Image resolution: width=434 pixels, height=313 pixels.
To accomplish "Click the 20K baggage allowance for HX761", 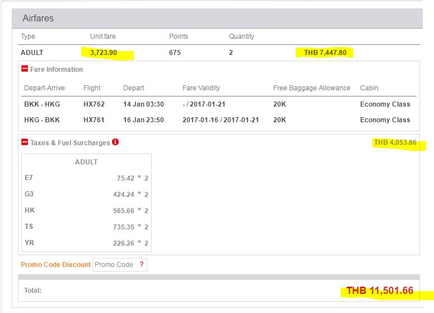I will [x=279, y=120].
